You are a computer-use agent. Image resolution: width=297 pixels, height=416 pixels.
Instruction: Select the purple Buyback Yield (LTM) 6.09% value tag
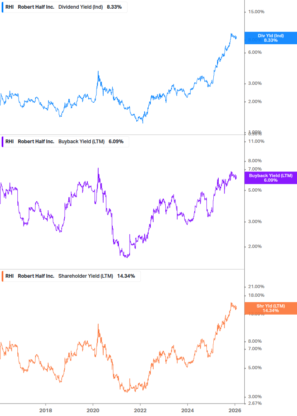pyautogui.click(x=271, y=178)
